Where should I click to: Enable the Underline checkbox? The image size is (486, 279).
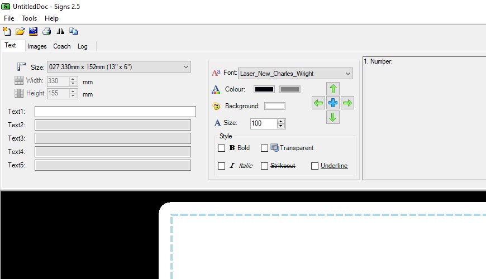[x=315, y=166]
